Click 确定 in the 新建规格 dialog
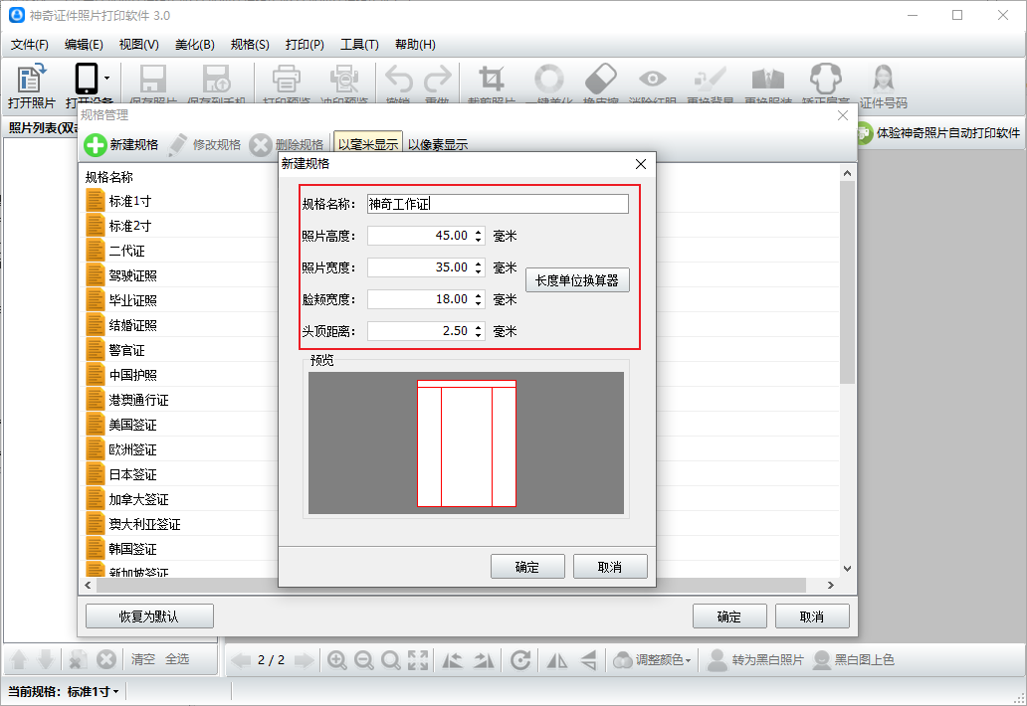Viewport: 1027px width, 706px height. coord(527,567)
